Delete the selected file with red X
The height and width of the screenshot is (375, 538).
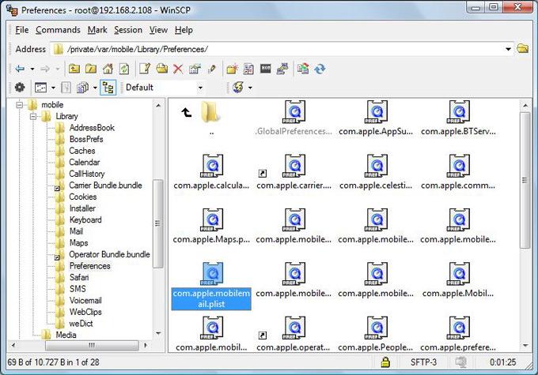pos(178,69)
